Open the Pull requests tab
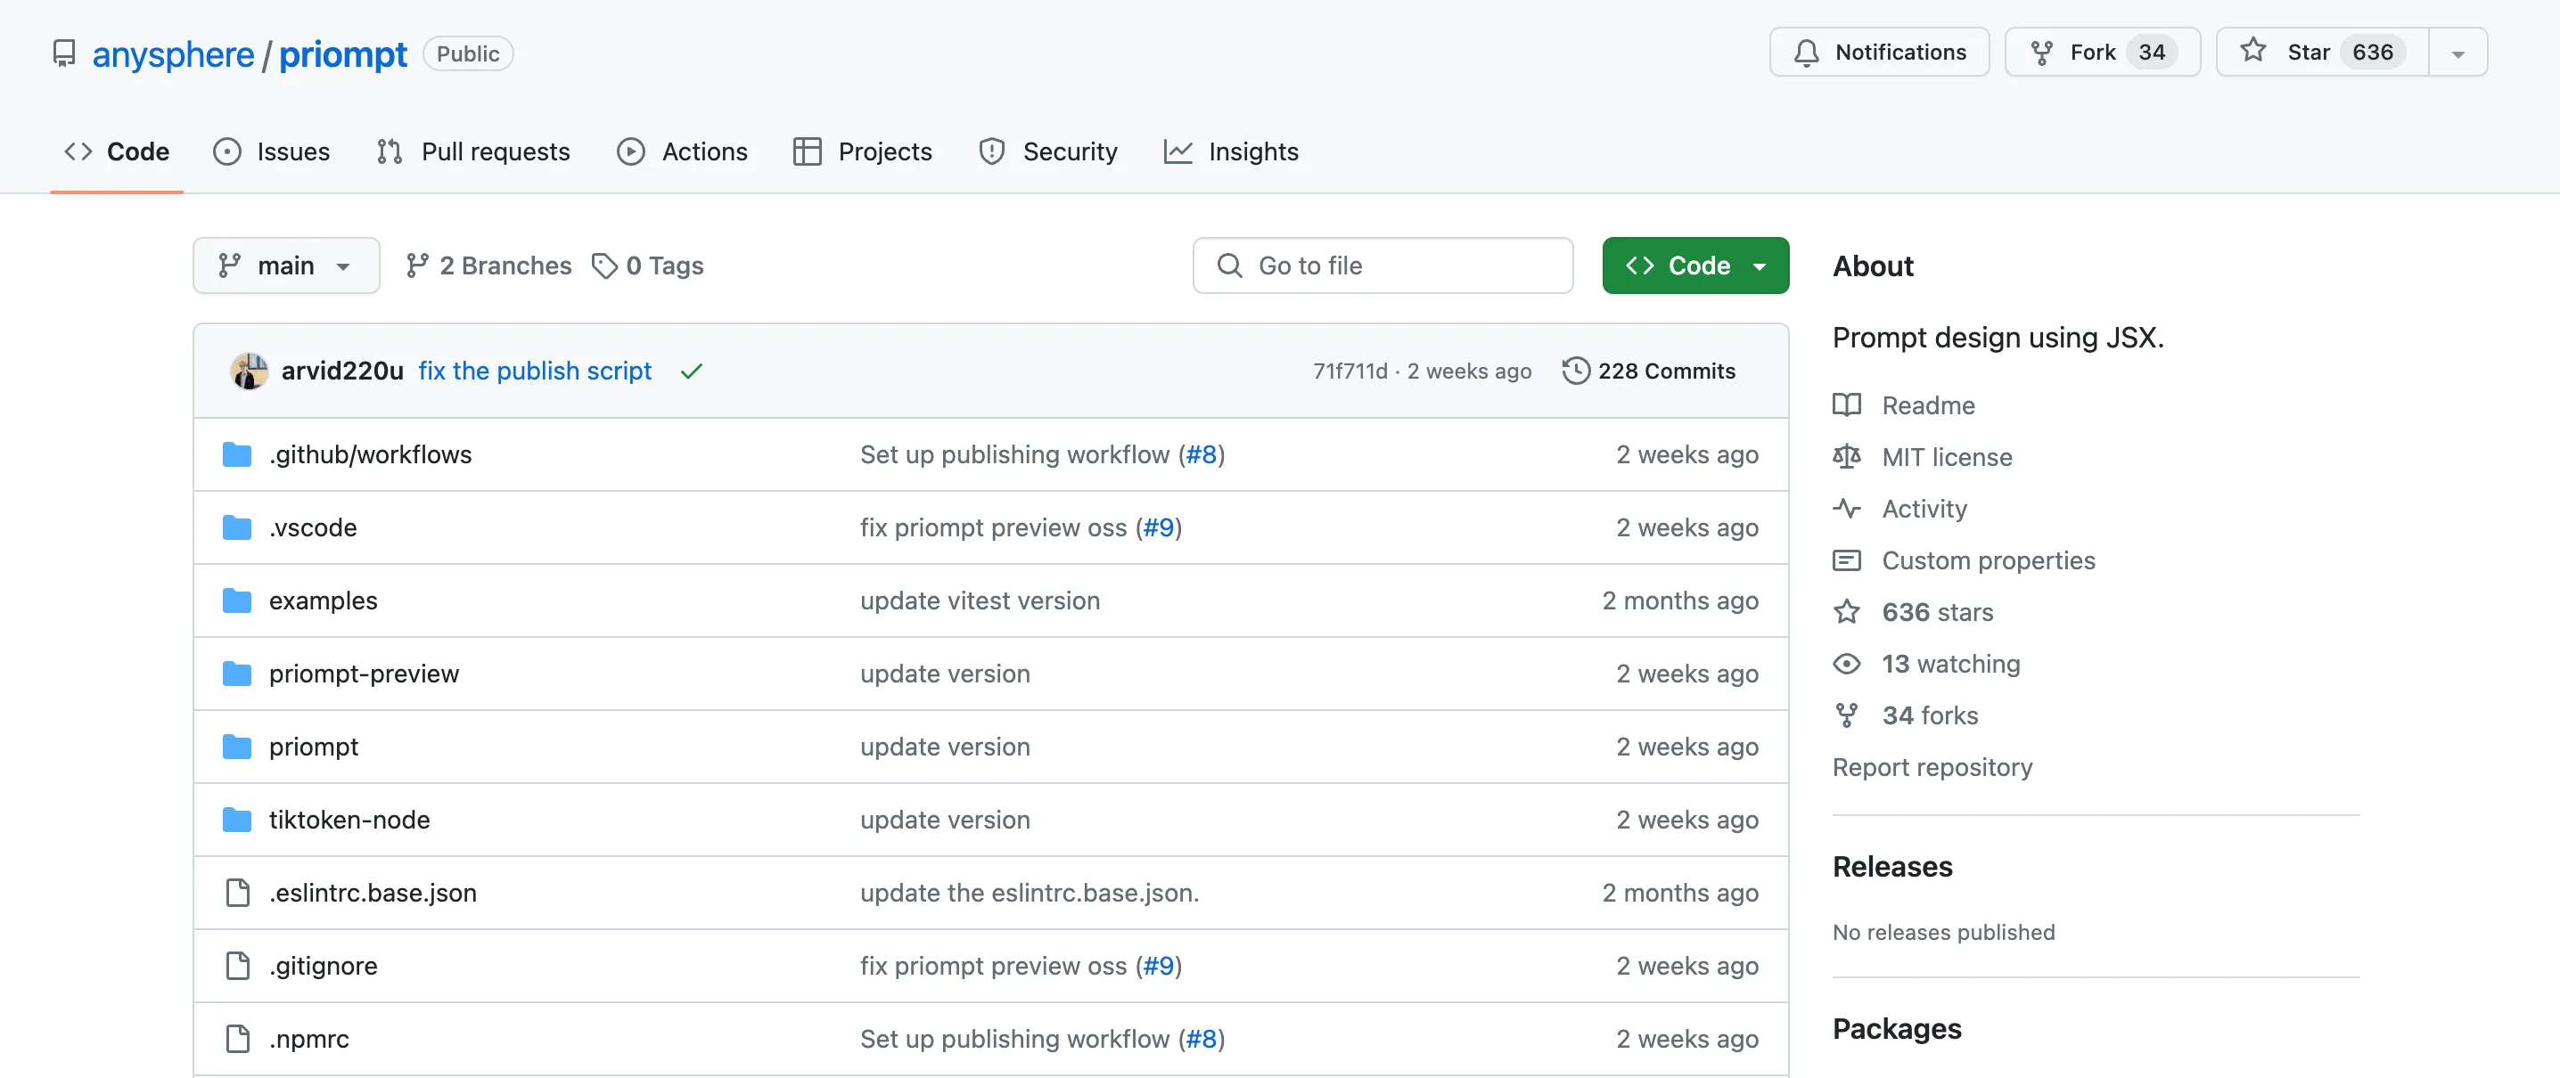 coord(474,151)
